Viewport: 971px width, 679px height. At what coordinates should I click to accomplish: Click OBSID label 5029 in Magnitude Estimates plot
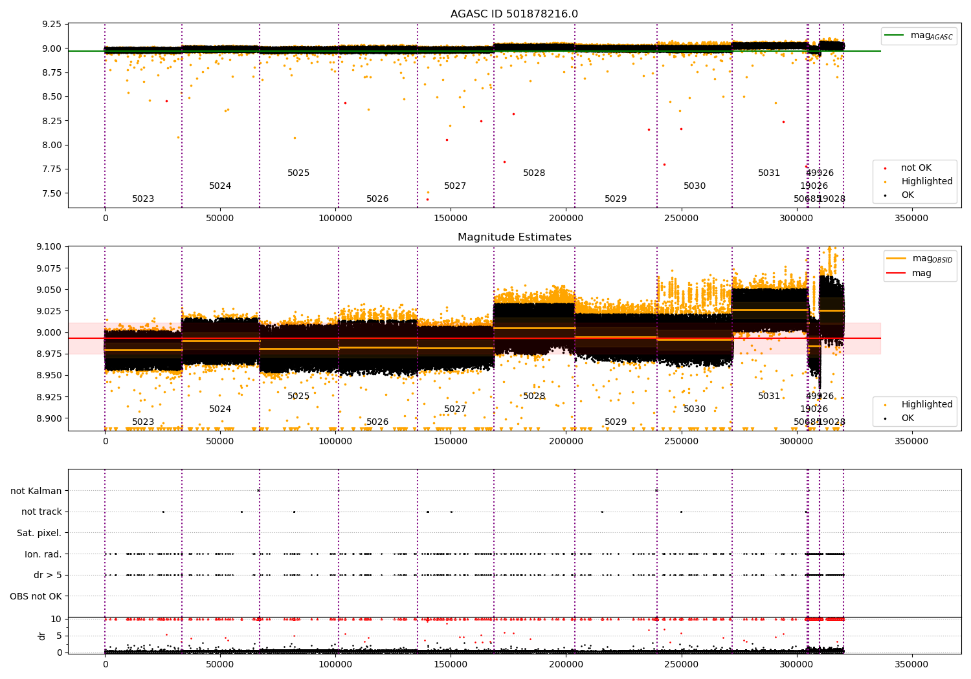point(616,422)
